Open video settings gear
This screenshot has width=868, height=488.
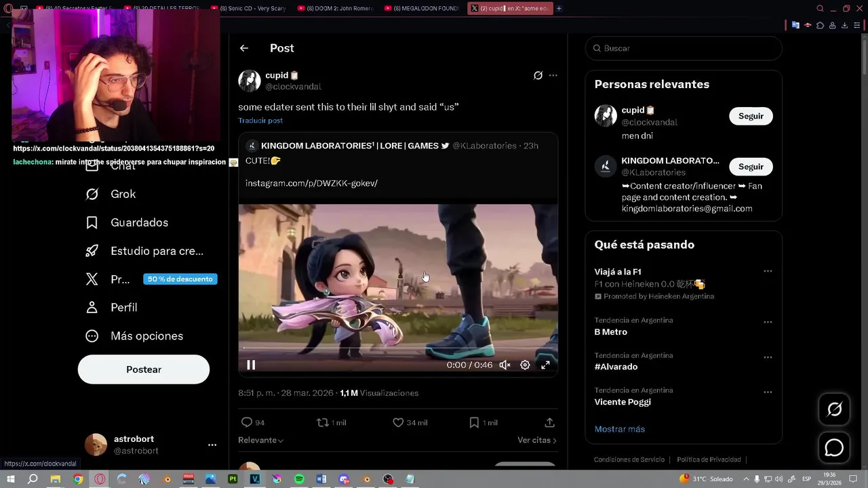(525, 365)
